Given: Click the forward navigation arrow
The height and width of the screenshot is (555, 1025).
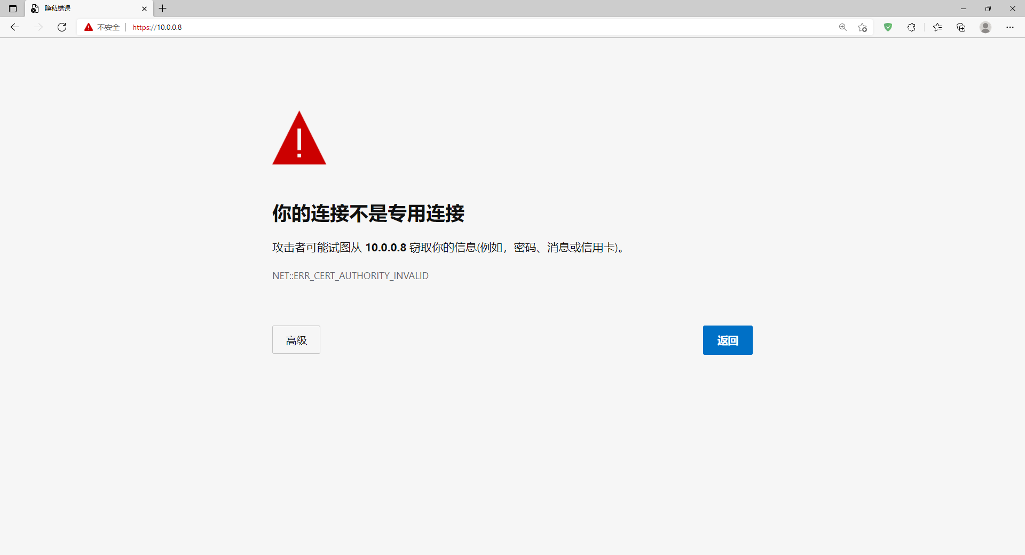Looking at the screenshot, I should (x=38, y=27).
